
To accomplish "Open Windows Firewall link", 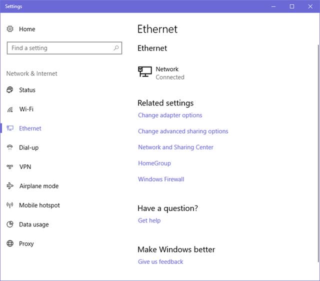I will coord(161,179).
